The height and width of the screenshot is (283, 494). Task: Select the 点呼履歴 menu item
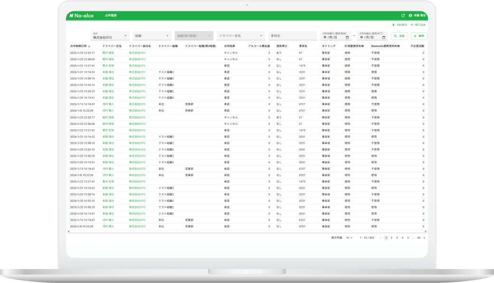click(111, 16)
